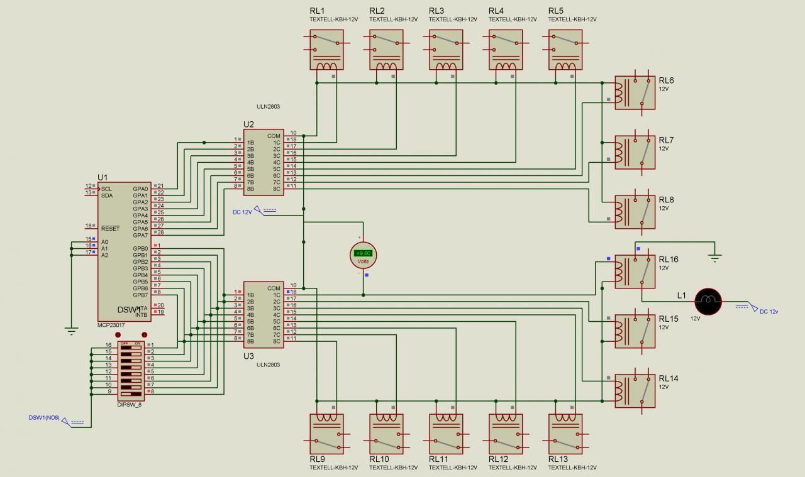The height and width of the screenshot is (477, 805).
Task: Select the RL16 12V relay
Action: coord(635,272)
